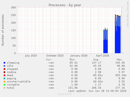Image resolution: width=130 pixels, height=97 pixels.
Task: Click the y-axis label 250
Action: (x=13, y=15)
